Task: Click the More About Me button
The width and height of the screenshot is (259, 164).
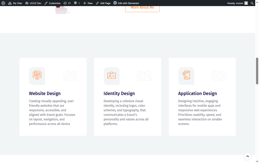Action: click(142, 8)
